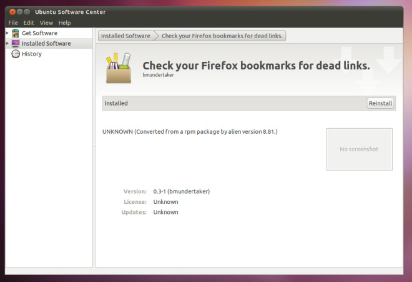
Task: Click the License: label
Action: [x=135, y=202]
